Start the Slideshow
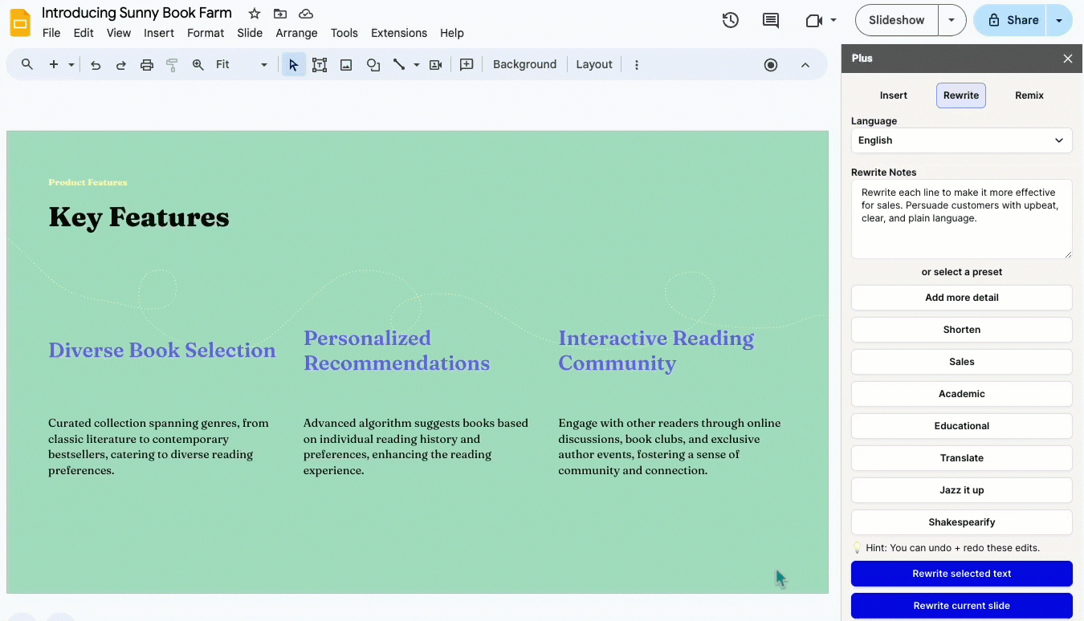Viewport: 1084px width, 621px height. 897,20
